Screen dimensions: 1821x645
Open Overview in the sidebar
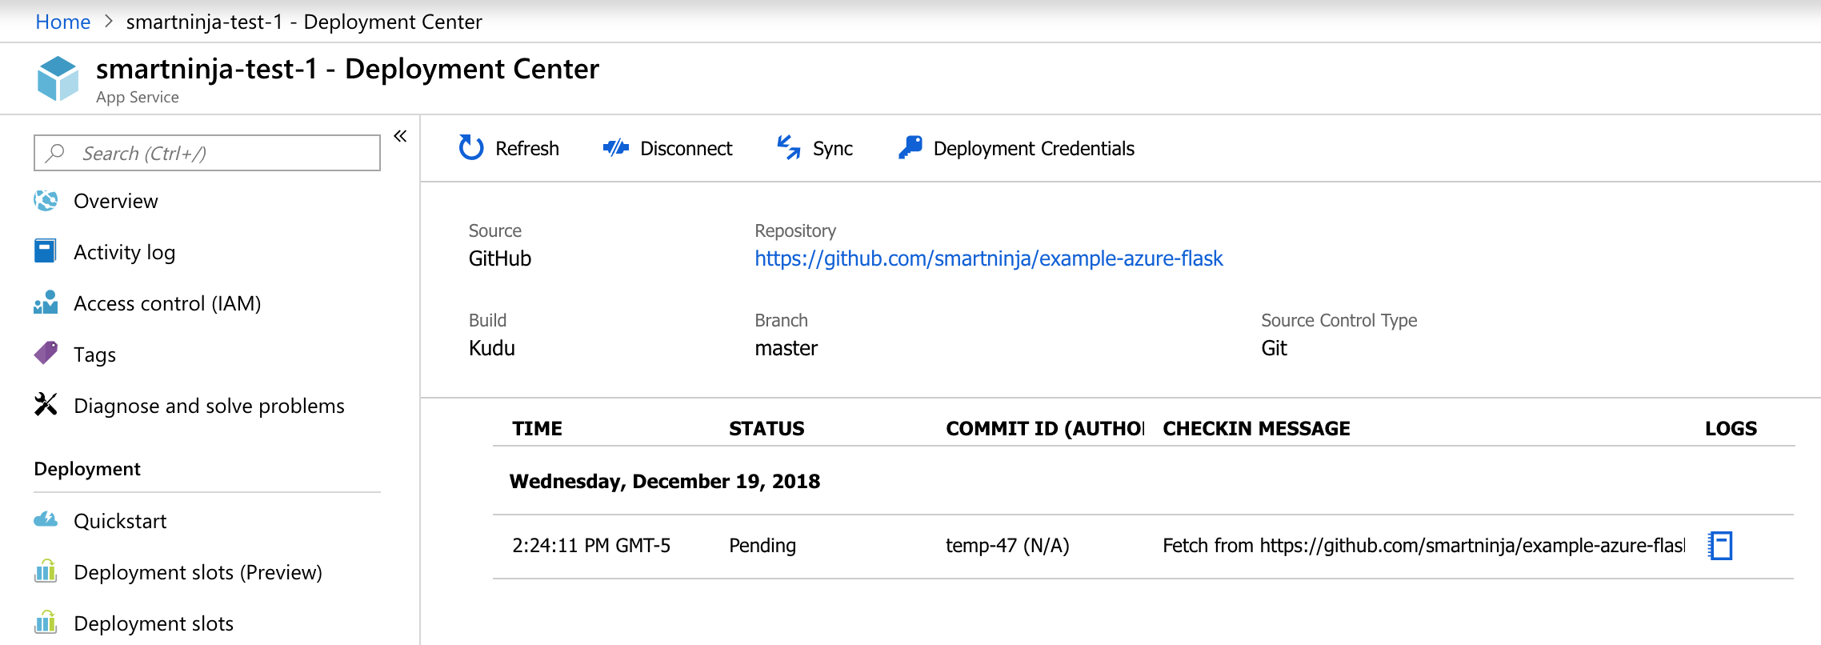(x=116, y=201)
